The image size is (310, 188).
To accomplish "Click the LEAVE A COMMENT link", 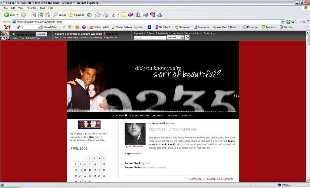I will 220,179.
